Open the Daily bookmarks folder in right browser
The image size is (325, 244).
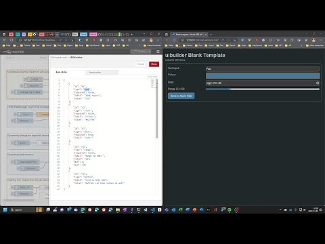169,45
